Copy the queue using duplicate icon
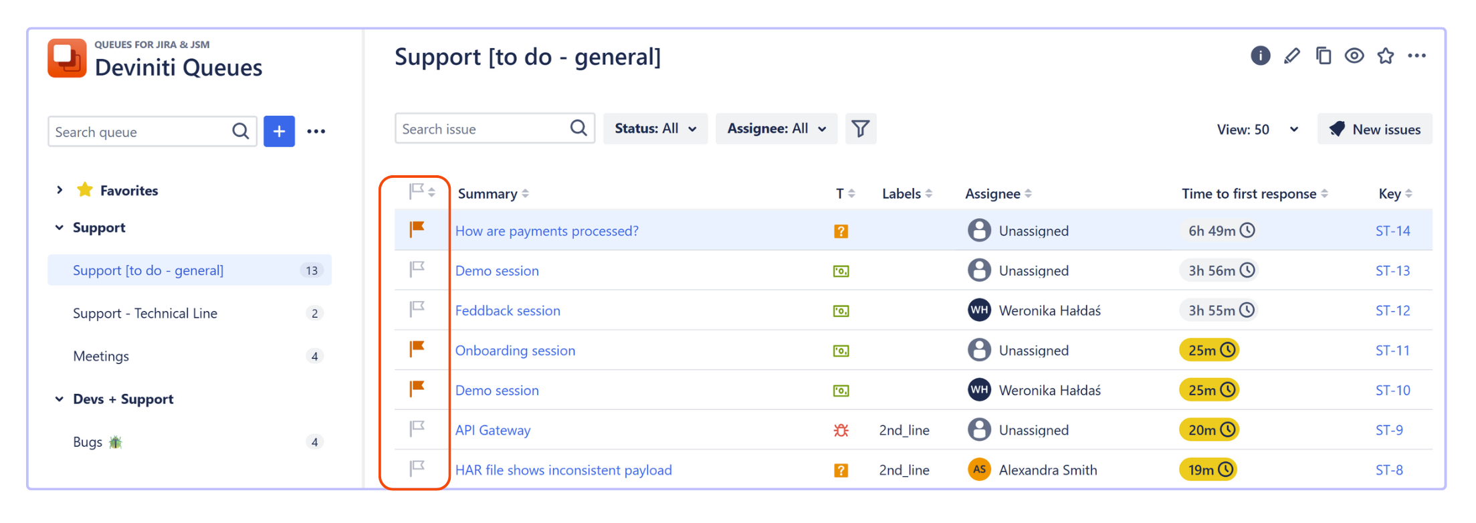 pyautogui.click(x=1324, y=56)
